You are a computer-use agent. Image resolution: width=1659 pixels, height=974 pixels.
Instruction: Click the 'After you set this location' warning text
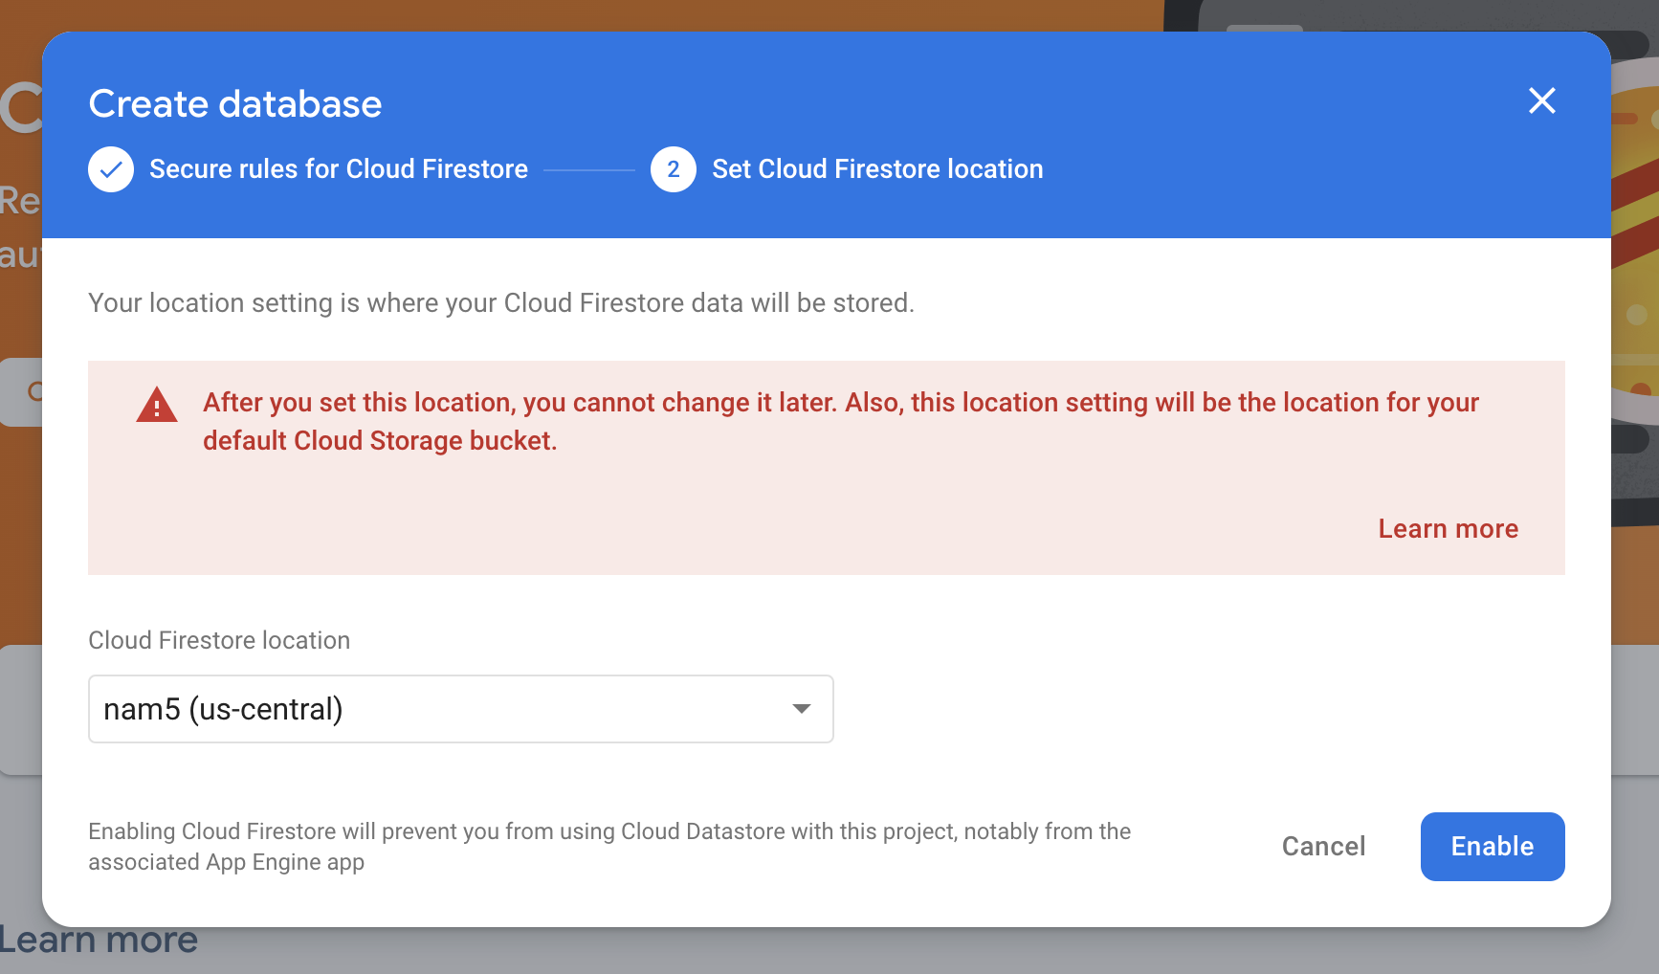point(841,421)
